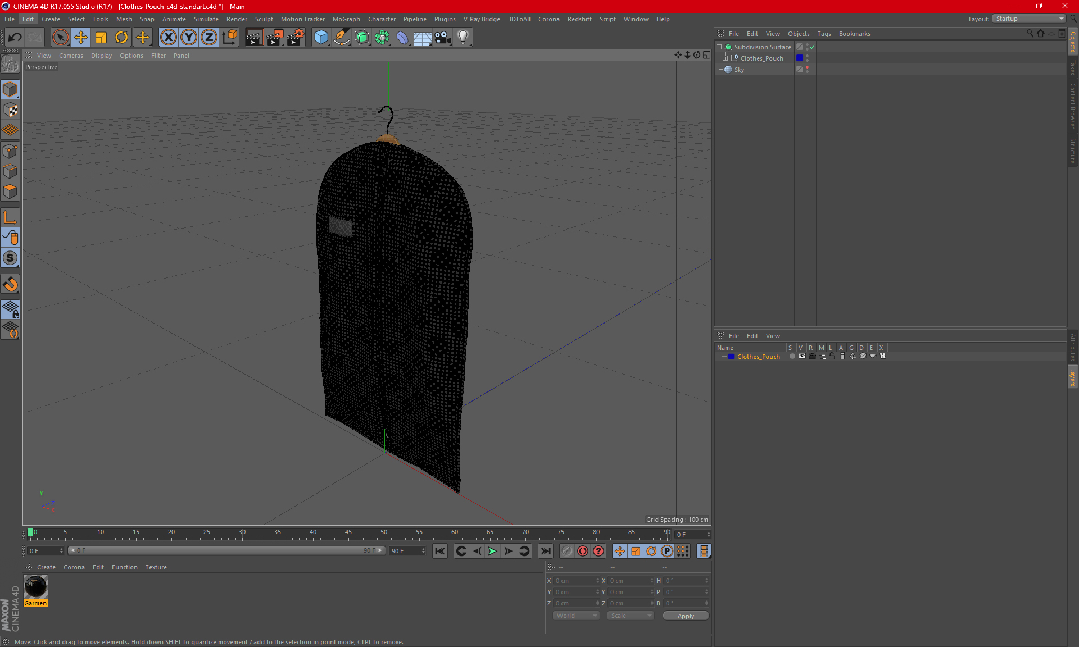Image resolution: width=1079 pixels, height=647 pixels.
Task: Add a Cube primitive object
Action: pyautogui.click(x=321, y=38)
